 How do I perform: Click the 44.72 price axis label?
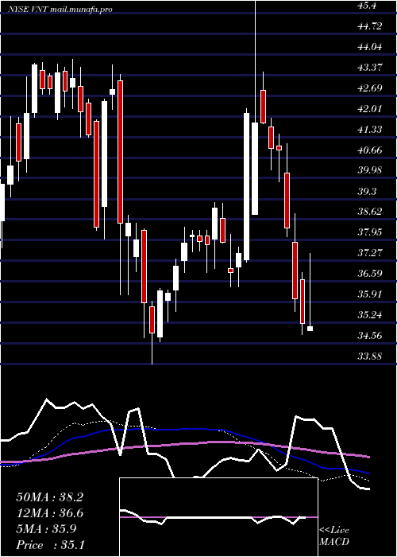click(370, 26)
